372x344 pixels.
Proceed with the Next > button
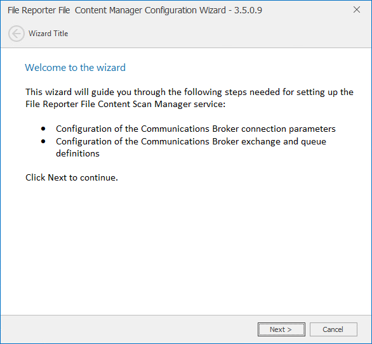click(281, 329)
